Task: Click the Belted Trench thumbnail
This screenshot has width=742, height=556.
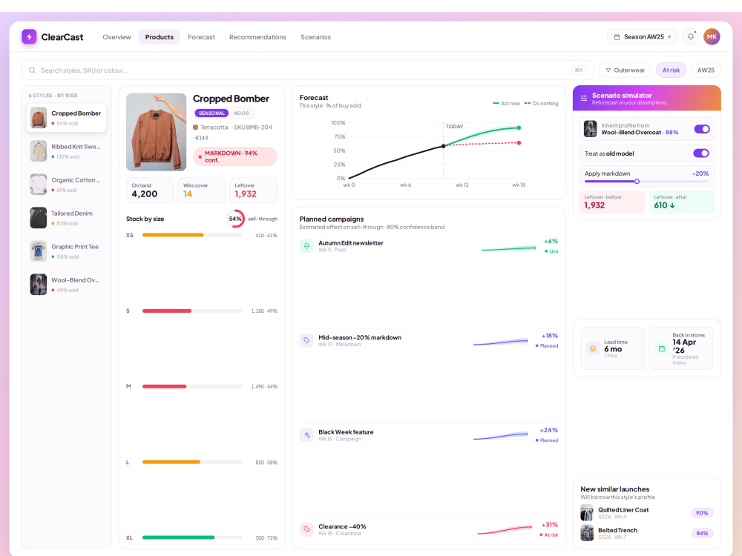Action: 587,533
